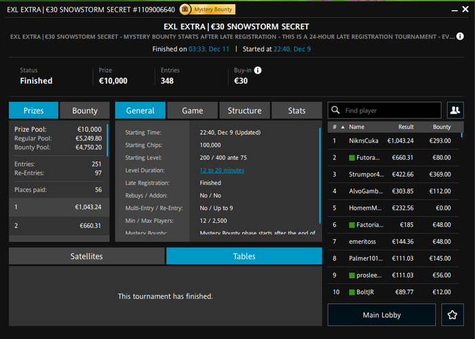
Task: Open the Stats tab
Action: coord(297,110)
